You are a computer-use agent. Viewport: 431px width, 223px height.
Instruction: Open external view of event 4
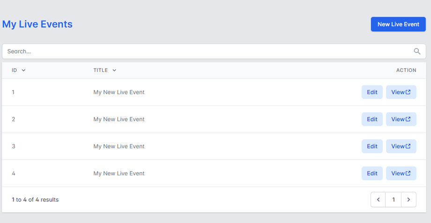(x=401, y=173)
